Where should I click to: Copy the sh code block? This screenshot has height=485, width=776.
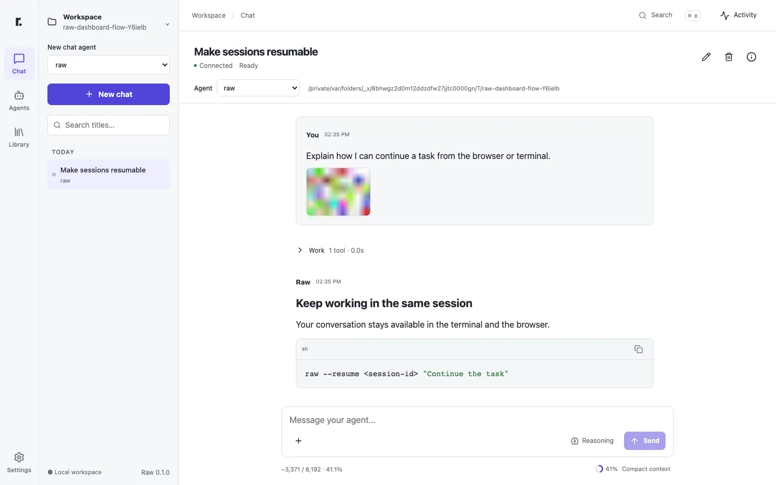(639, 349)
